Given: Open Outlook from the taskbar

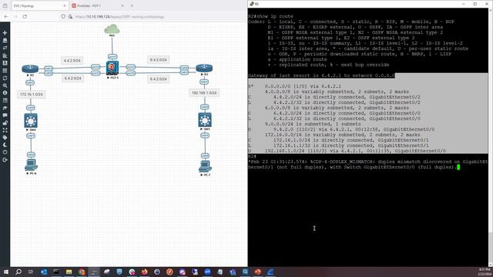Looking at the screenshot, I should 44,272.
